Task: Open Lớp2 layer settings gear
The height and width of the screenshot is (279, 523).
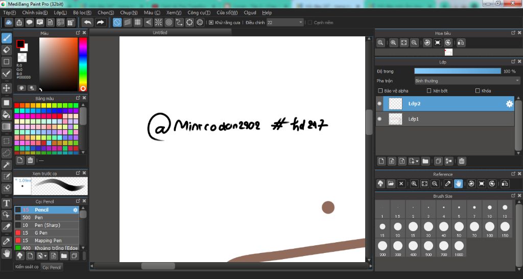Action: click(x=509, y=104)
